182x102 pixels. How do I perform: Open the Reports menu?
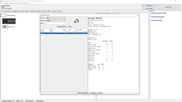(x=12, y=3)
